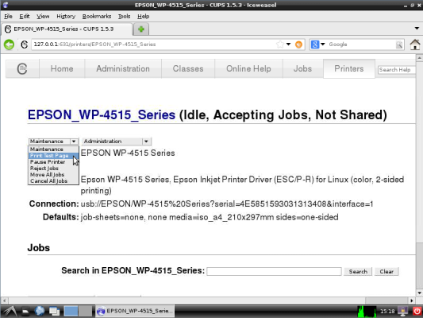Screen dimensions: 423x318
Task: Click the horizontal scrollbar right arrow
Action: (412, 301)
